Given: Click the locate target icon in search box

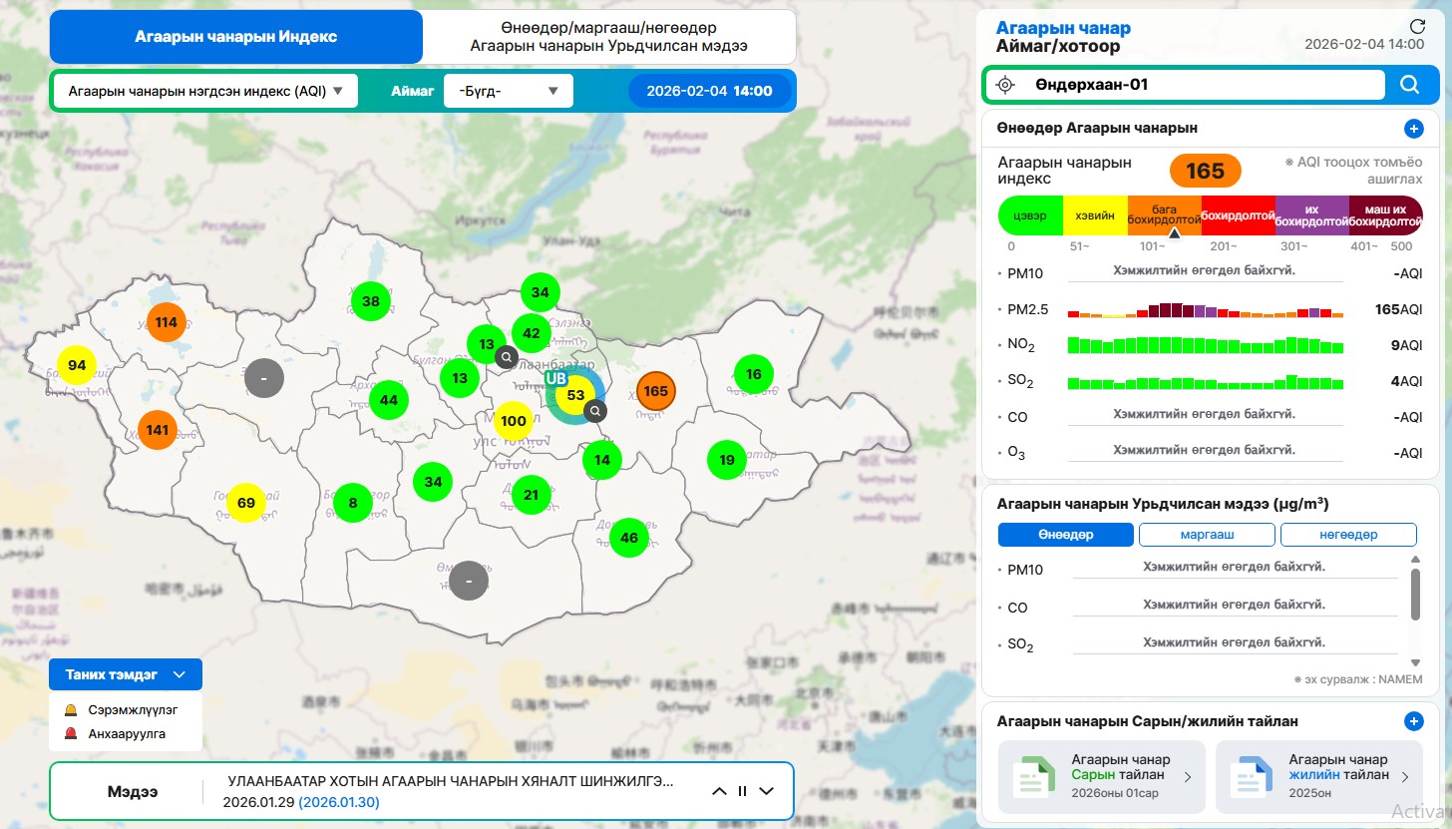Looking at the screenshot, I should pos(1005,85).
